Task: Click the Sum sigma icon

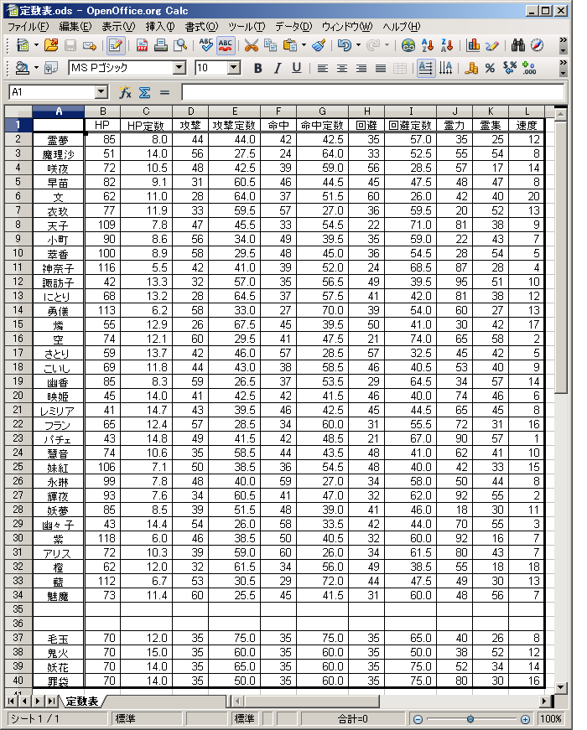Action: tap(144, 92)
